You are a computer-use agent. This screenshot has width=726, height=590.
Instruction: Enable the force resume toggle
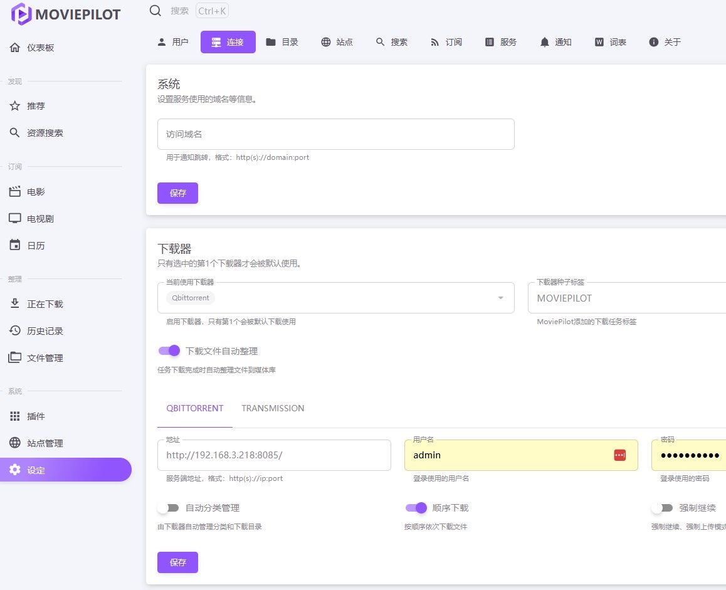click(662, 508)
